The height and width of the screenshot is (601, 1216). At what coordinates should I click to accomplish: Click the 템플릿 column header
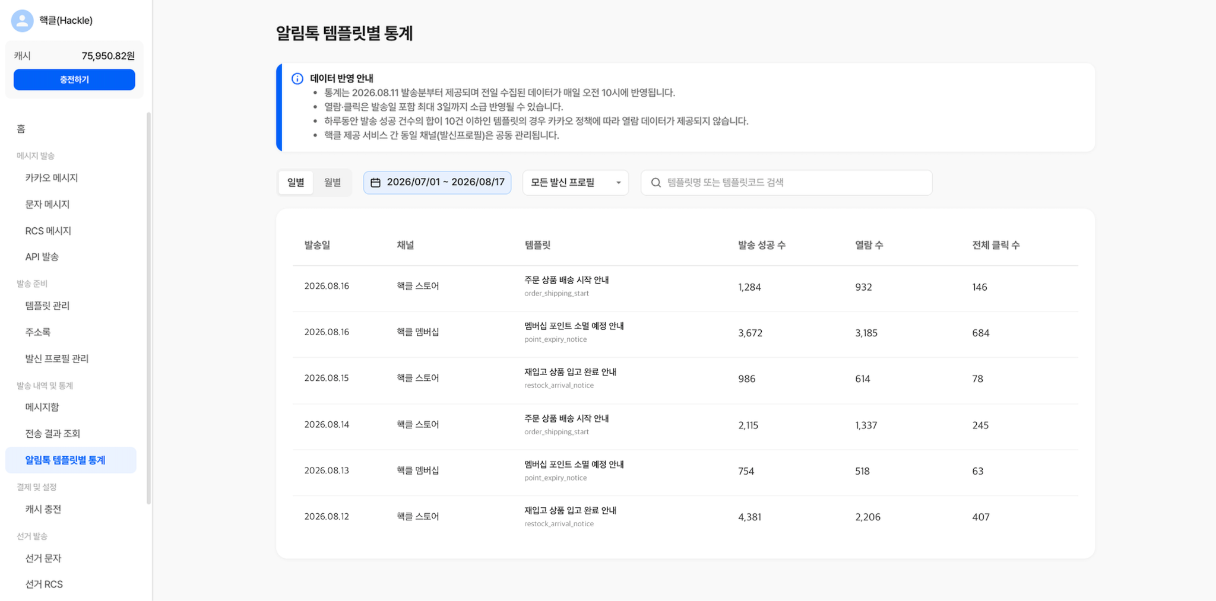coord(537,245)
